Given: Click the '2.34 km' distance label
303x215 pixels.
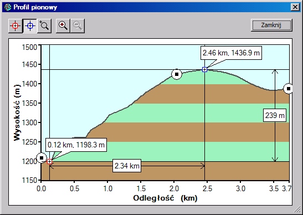Looking at the screenshot, I should coord(127,166).
